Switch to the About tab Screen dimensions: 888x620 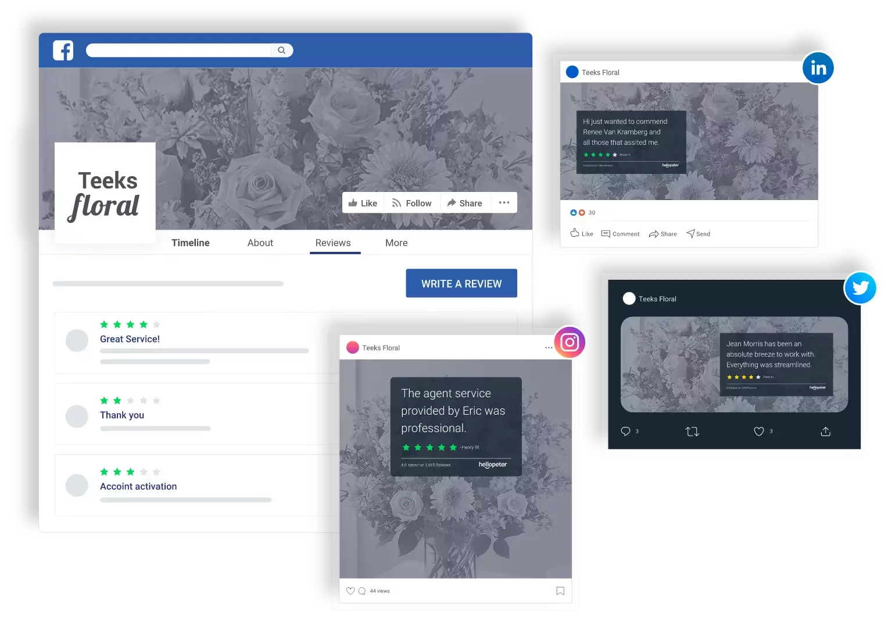(x=260, y=243)
